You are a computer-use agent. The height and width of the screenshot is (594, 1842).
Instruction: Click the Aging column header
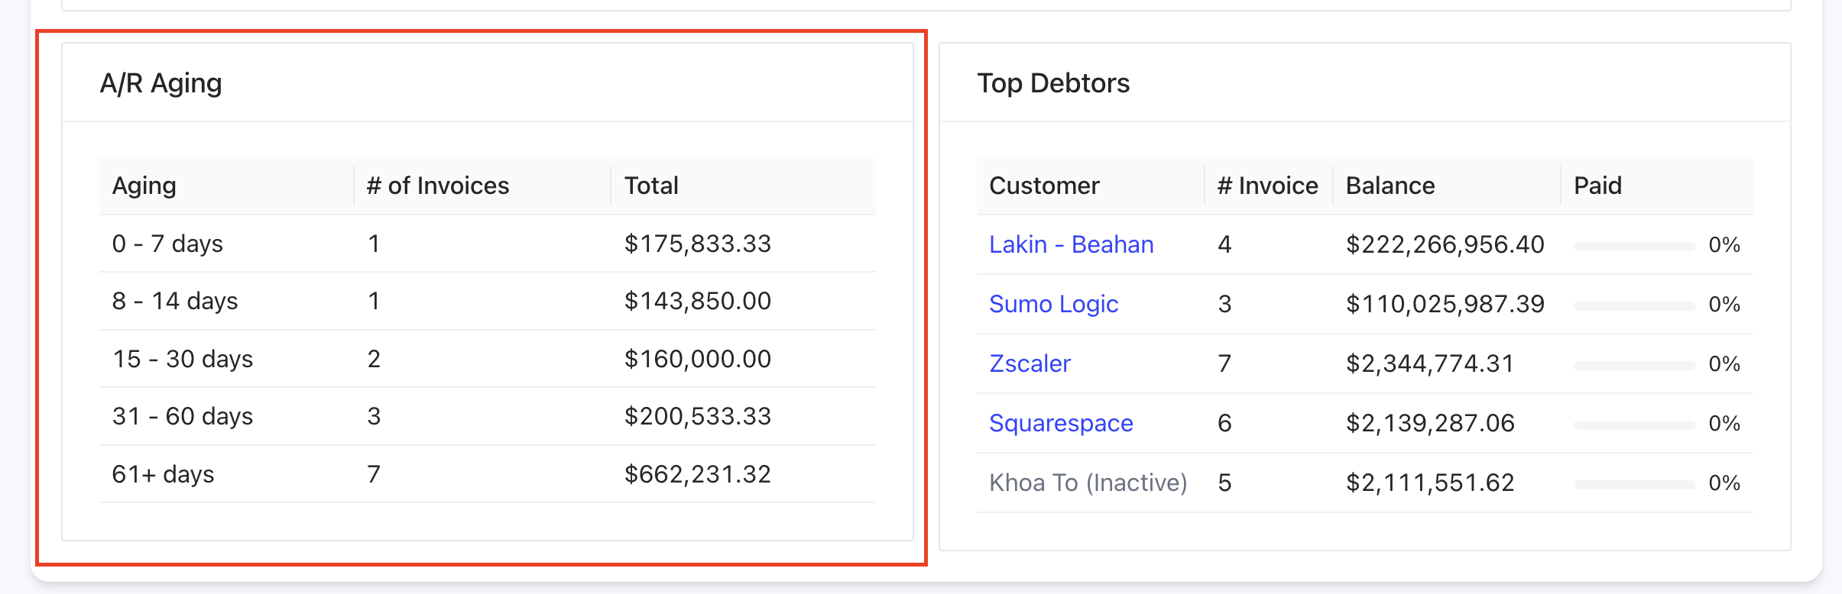(144, 186)
